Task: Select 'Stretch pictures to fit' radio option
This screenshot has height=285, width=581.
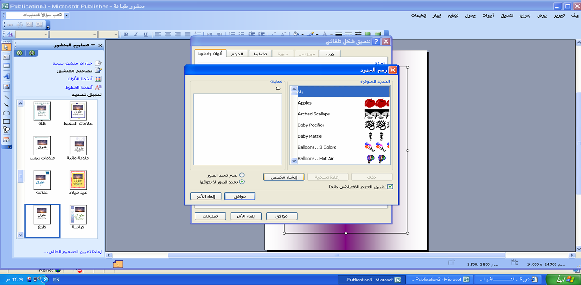Action: coord(242,182)
